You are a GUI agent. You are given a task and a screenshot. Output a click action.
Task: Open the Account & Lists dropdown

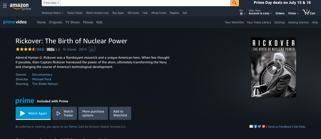click(260, 13)
